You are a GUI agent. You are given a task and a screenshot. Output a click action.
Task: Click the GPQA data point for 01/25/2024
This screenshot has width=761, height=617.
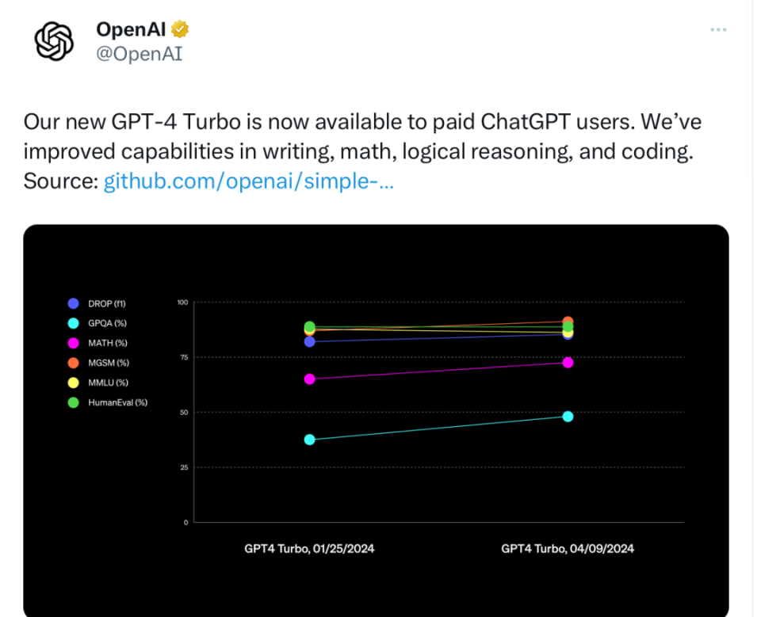coord(309,440)
